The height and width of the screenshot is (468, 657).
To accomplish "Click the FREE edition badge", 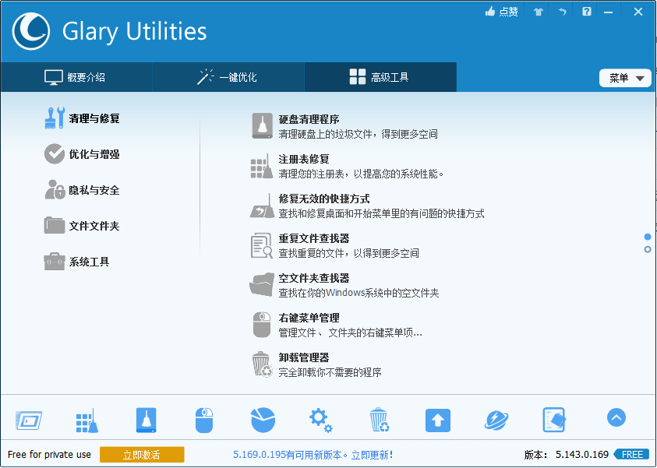I will (x=632, y=455).
